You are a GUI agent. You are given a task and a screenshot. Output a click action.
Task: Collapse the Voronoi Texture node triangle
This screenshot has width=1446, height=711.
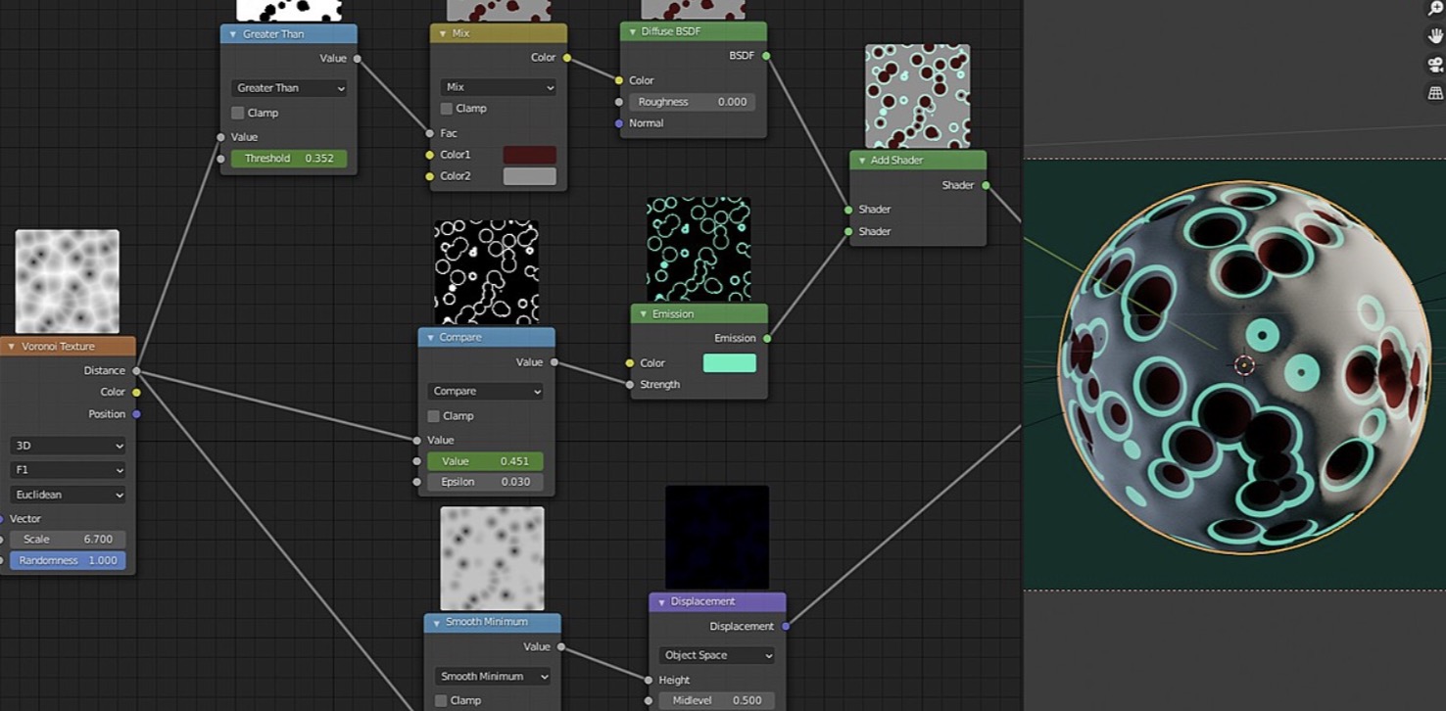[12, 347]
